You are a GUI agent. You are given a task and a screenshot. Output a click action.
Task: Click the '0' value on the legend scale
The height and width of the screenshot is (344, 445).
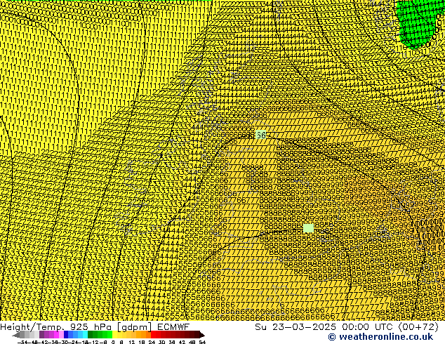113,342
